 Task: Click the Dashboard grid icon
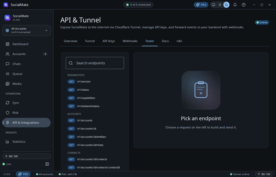tap(8, 44)
